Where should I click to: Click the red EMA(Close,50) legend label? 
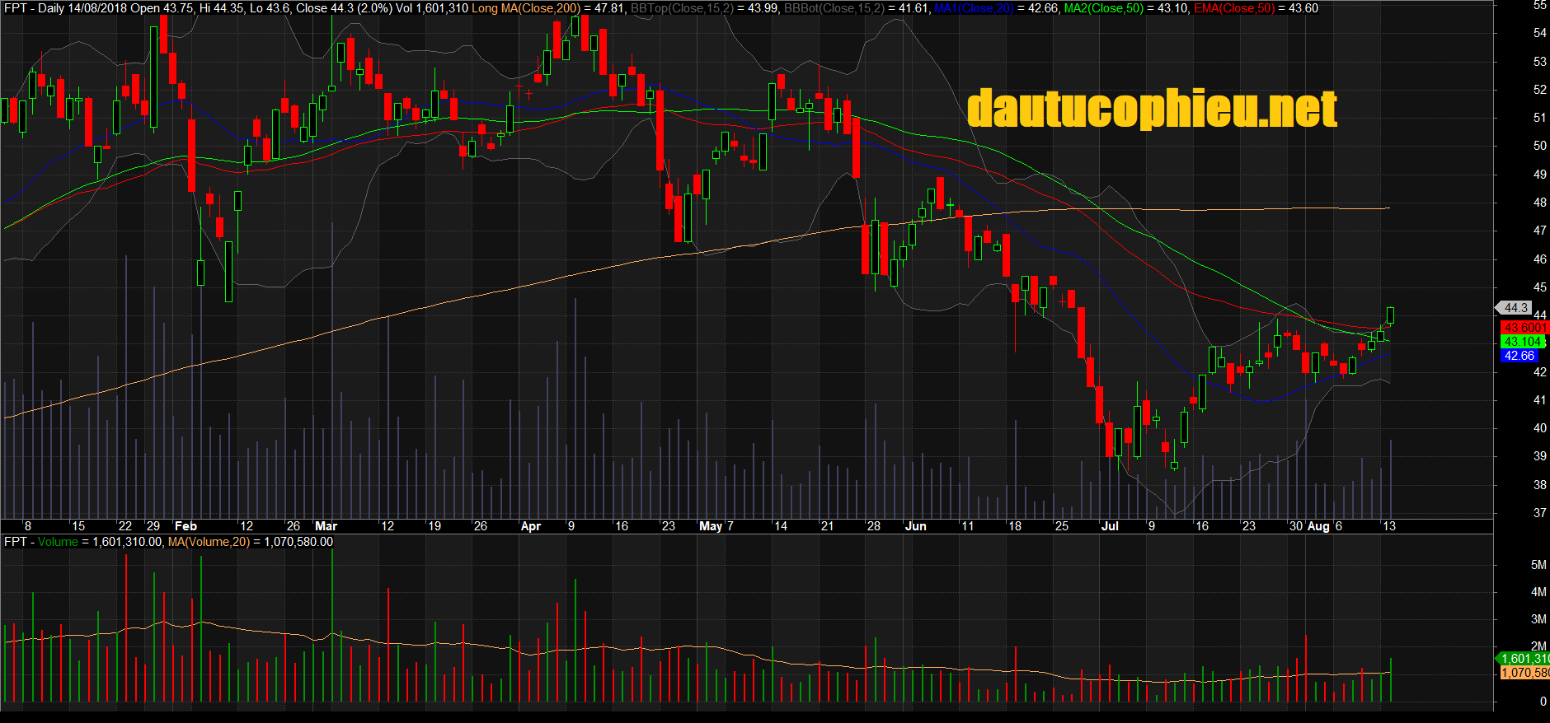coord(1233,8)
